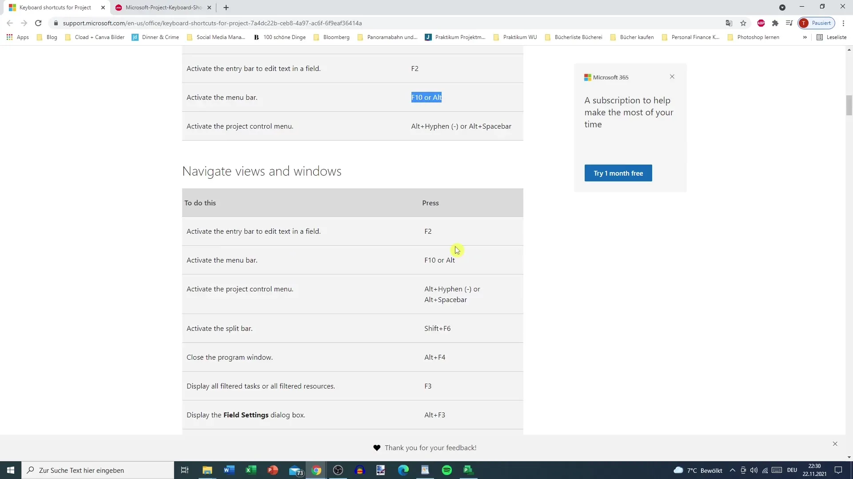This screenshot has width=853, height=479.
Task: Bookmark this page with the star icon
Action: click(x=743, y=23)
